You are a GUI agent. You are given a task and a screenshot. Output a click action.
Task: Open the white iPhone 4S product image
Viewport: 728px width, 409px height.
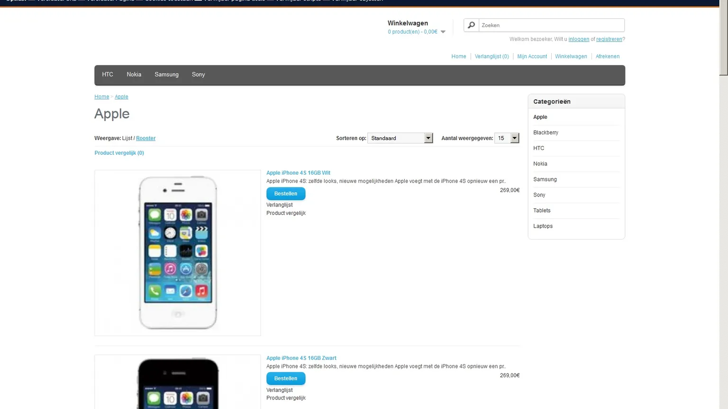pyautogui.click(x=177, y=253)
